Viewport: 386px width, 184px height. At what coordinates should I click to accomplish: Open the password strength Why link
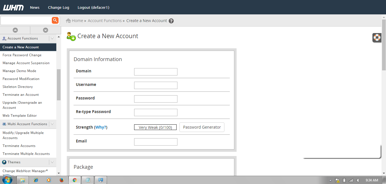pyautogui.click(x=101, y=127)
